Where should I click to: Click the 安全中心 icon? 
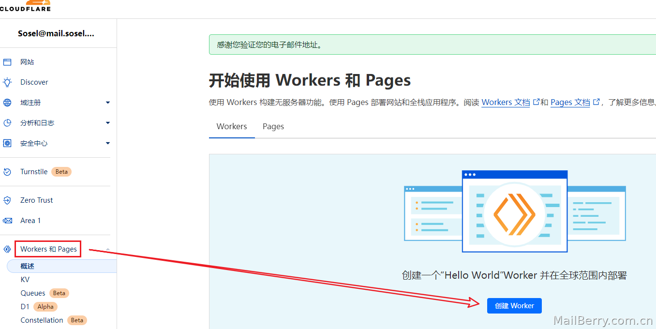(7, 143)
